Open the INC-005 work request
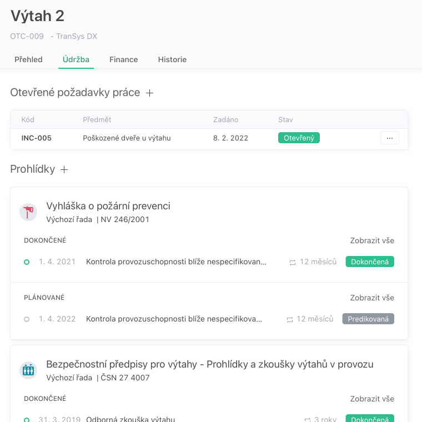The width and height of the screenshot is (422, 422). tap(37, 138)
